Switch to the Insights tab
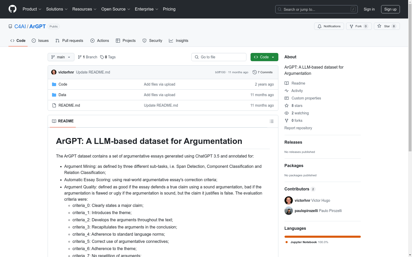 (179, 41)
